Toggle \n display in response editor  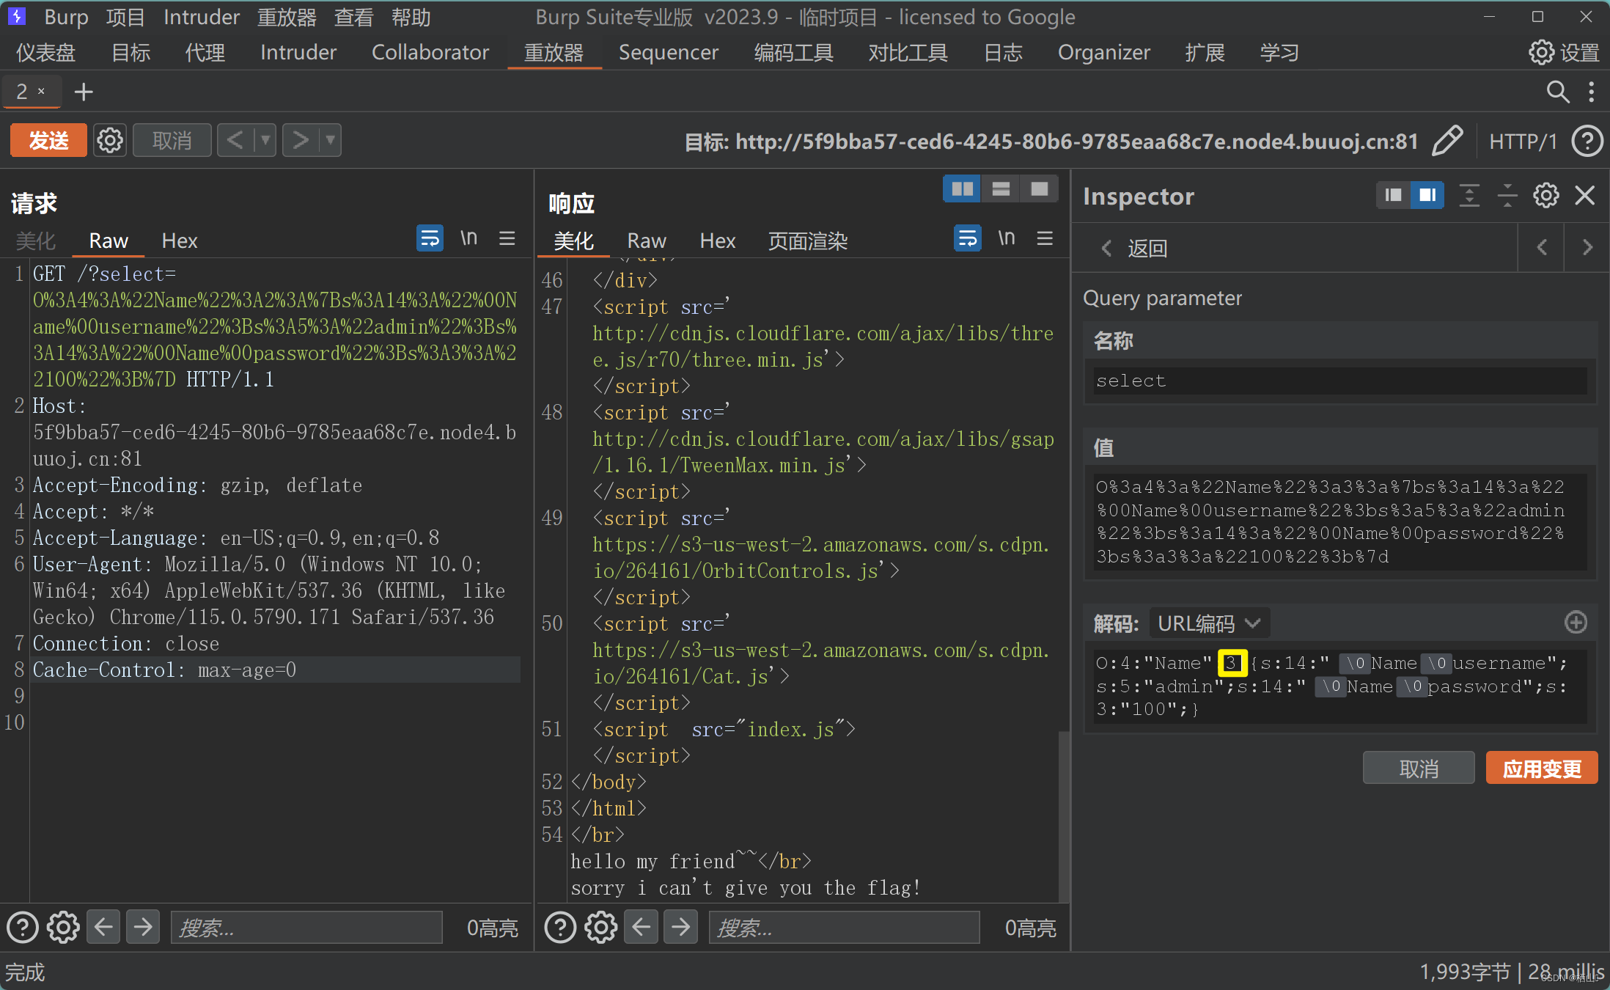(x=1007, y=238)
